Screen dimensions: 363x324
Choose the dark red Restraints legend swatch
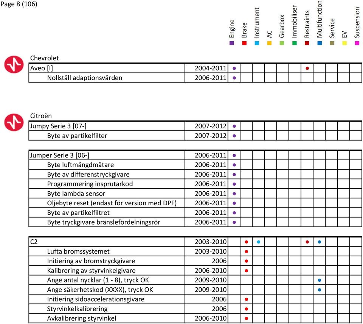[x=307, y=43]
